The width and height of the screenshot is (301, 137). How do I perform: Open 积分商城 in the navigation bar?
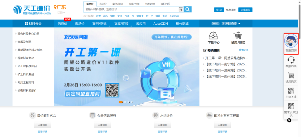coord(182,24)
